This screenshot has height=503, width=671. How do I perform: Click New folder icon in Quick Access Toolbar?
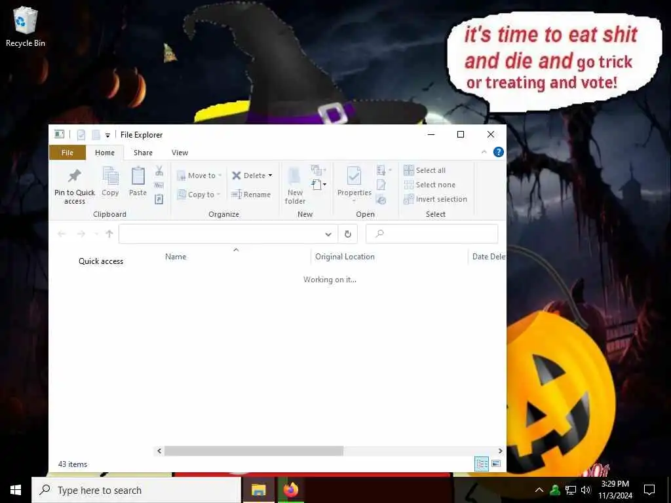click(x=96, y=135)
